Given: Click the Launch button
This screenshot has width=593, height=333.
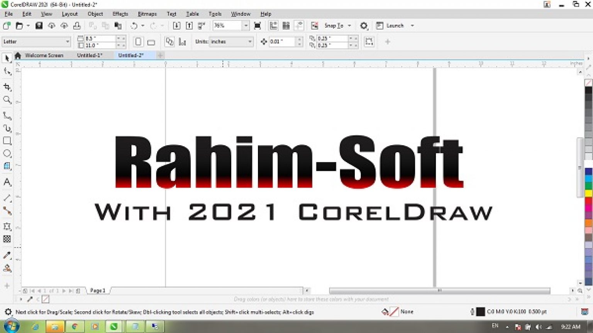Looking at the screenshot, I should point(395,25).
